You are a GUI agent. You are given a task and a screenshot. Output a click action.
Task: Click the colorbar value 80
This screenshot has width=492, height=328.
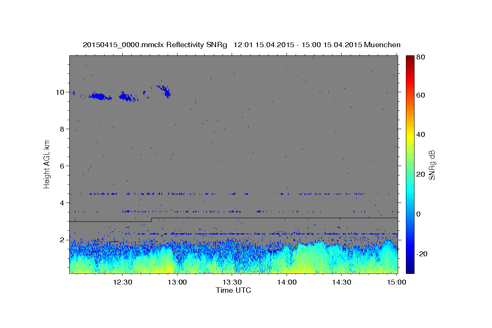coord(420,57)
